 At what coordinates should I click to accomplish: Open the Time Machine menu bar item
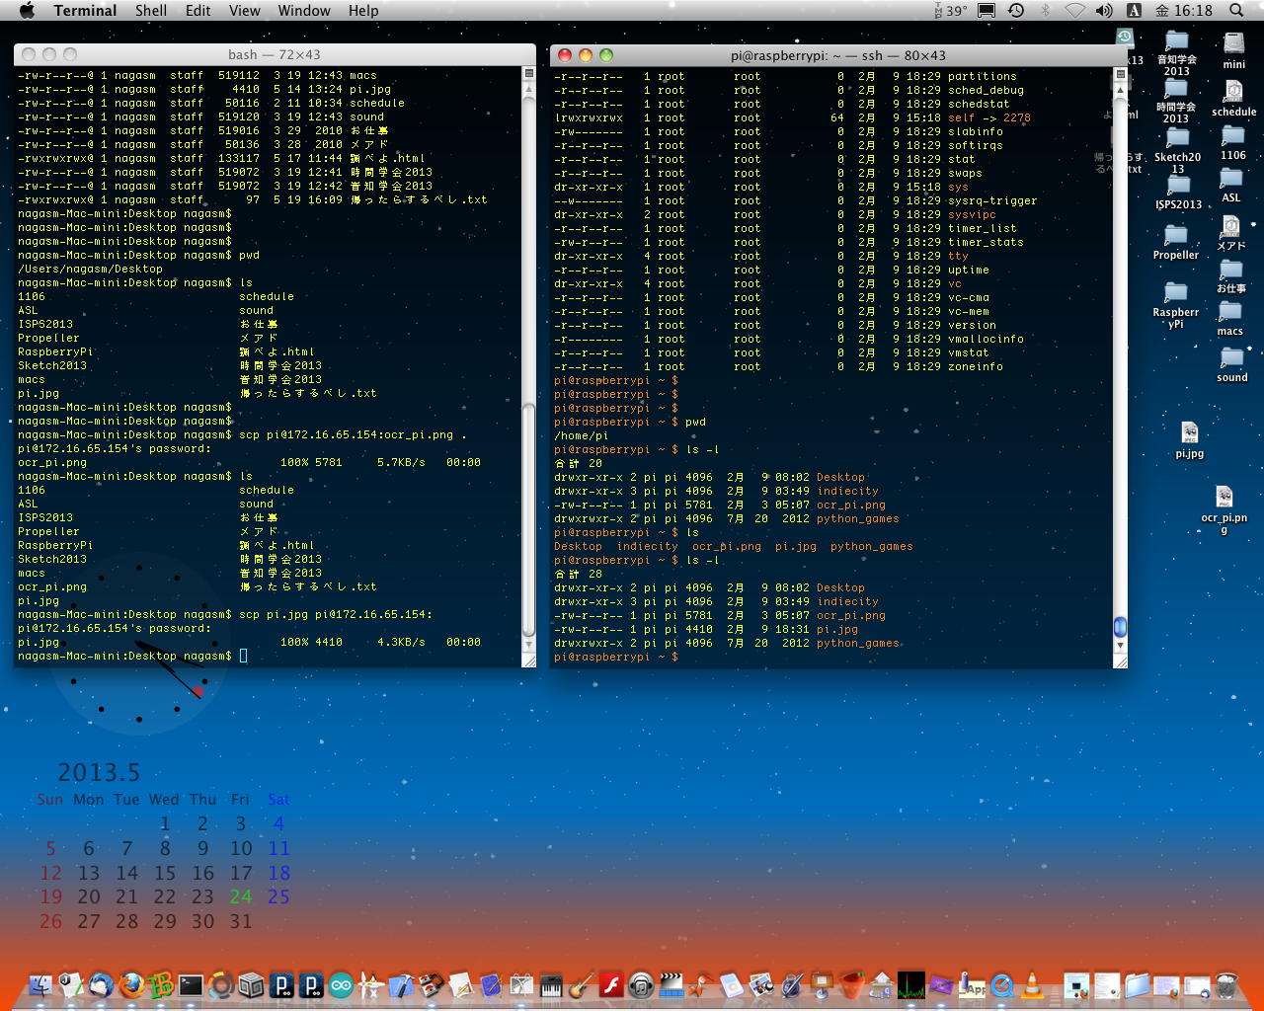[1016, 10]
